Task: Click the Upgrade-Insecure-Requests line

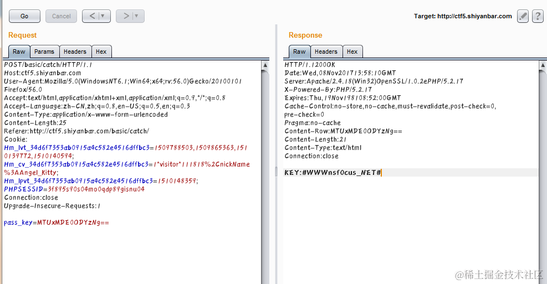Action: 52,206
